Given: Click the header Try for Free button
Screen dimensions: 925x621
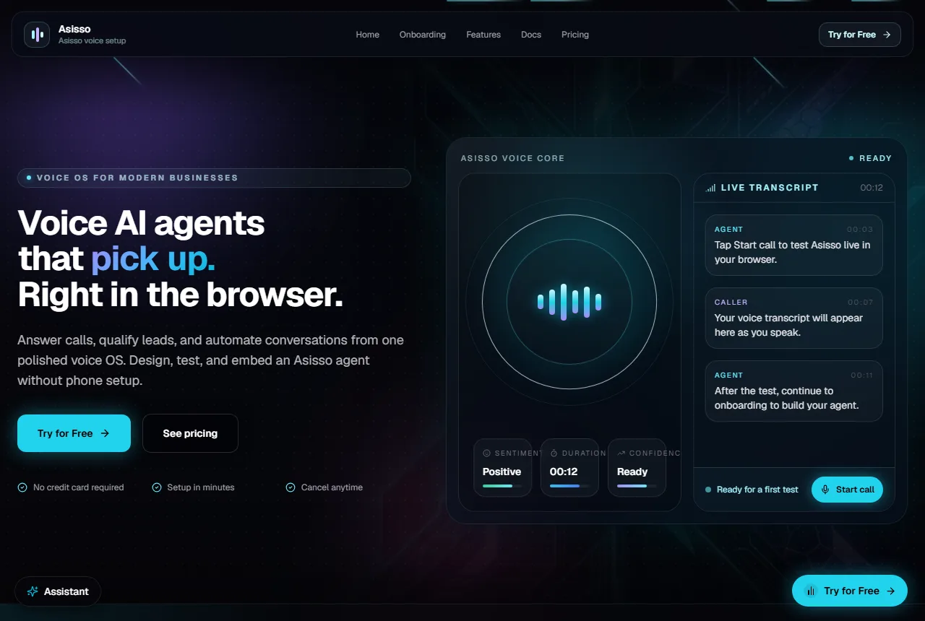Looking at the screenshot, I should pyautogui.click(x=860, y=35).
